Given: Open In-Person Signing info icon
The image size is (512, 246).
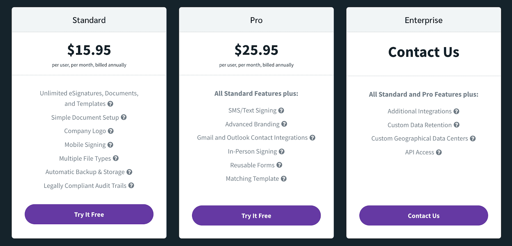Looking at the screenshot, I should pos(282,151).
